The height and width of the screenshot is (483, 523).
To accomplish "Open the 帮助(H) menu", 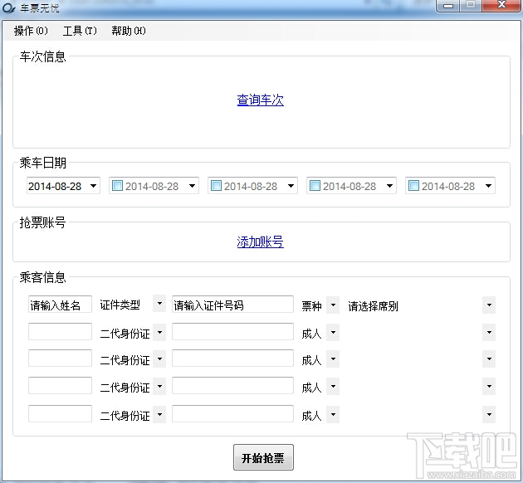I will [129, 31].
